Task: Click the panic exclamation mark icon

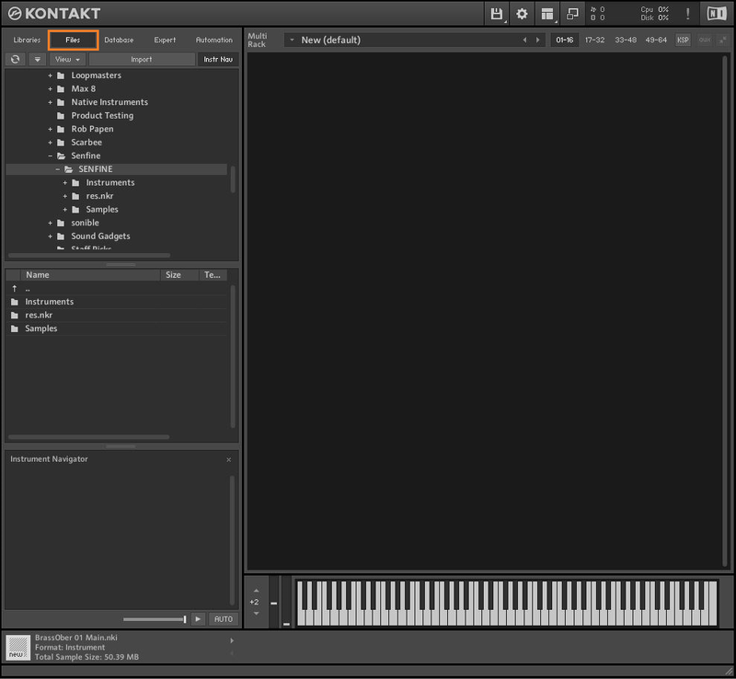Action: click(687, 14)
